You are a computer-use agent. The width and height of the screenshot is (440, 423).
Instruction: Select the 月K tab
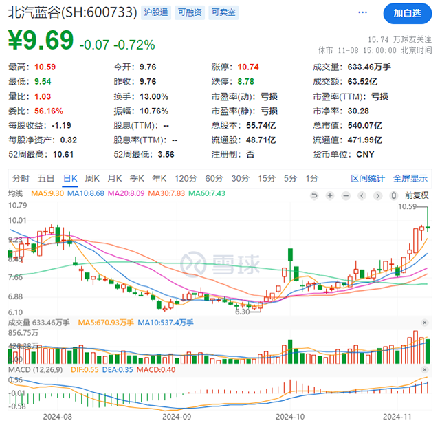pyautogui.click(x=115, y=179)
